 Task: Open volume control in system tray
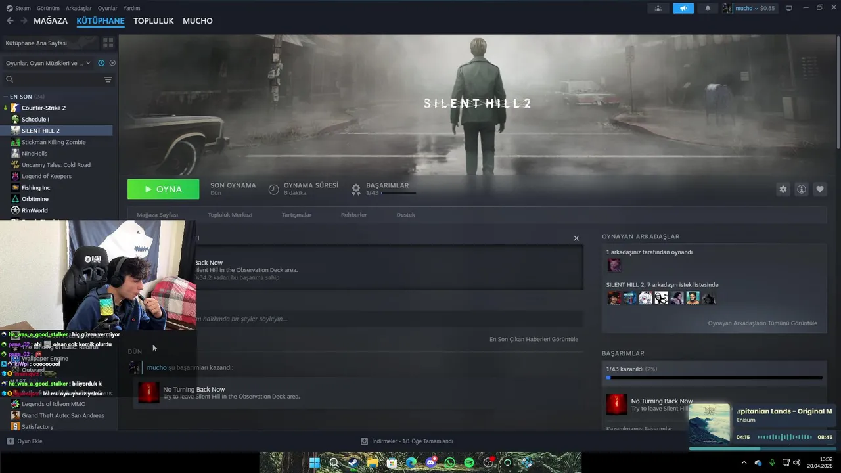[x=797, y=462]
